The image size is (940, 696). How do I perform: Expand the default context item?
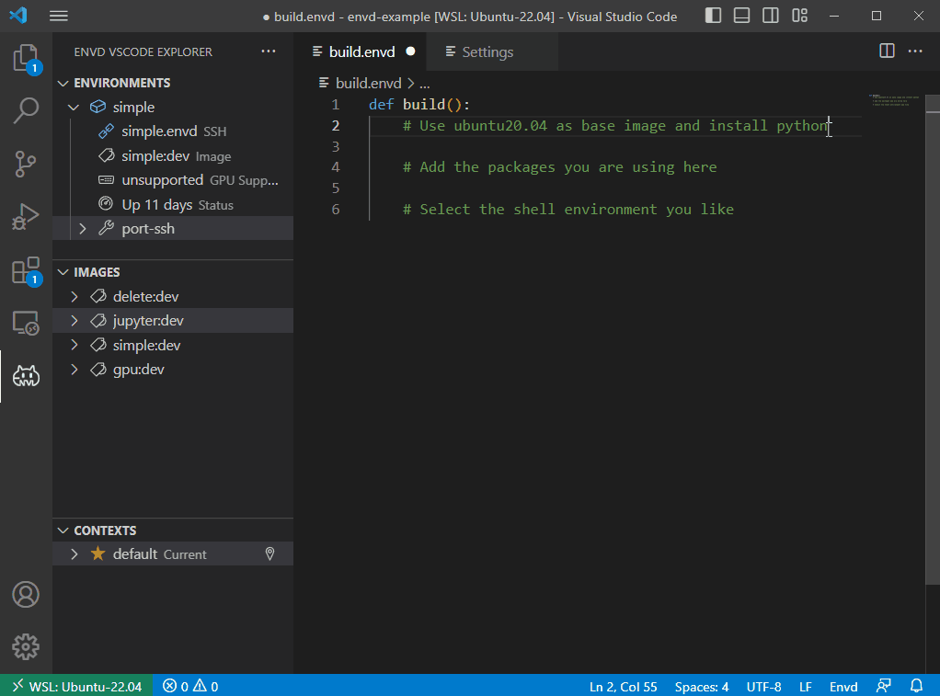(x=74, y=553)
